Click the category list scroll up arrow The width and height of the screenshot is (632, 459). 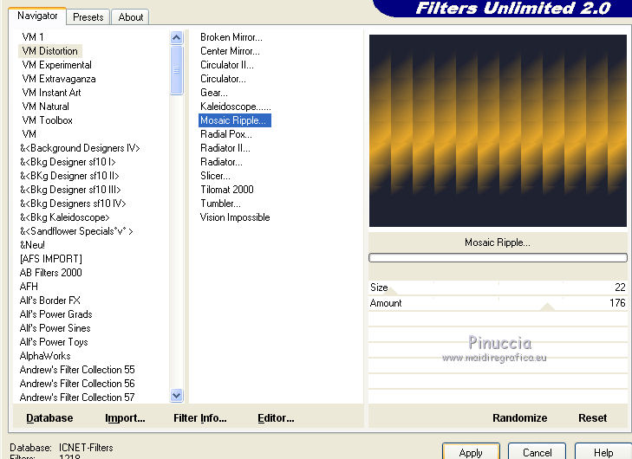point(177,38)
